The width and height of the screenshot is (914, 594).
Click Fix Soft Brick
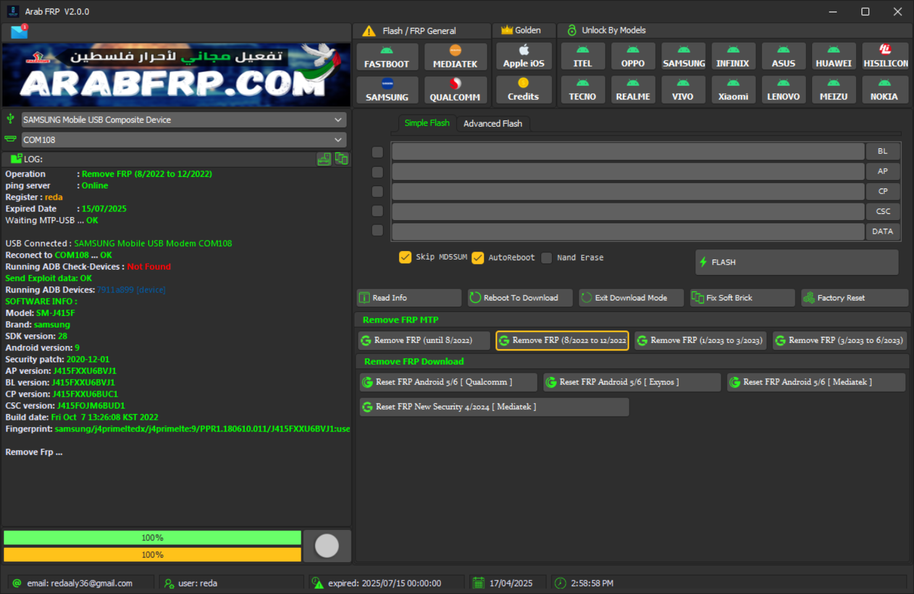[x=742, y=298]
